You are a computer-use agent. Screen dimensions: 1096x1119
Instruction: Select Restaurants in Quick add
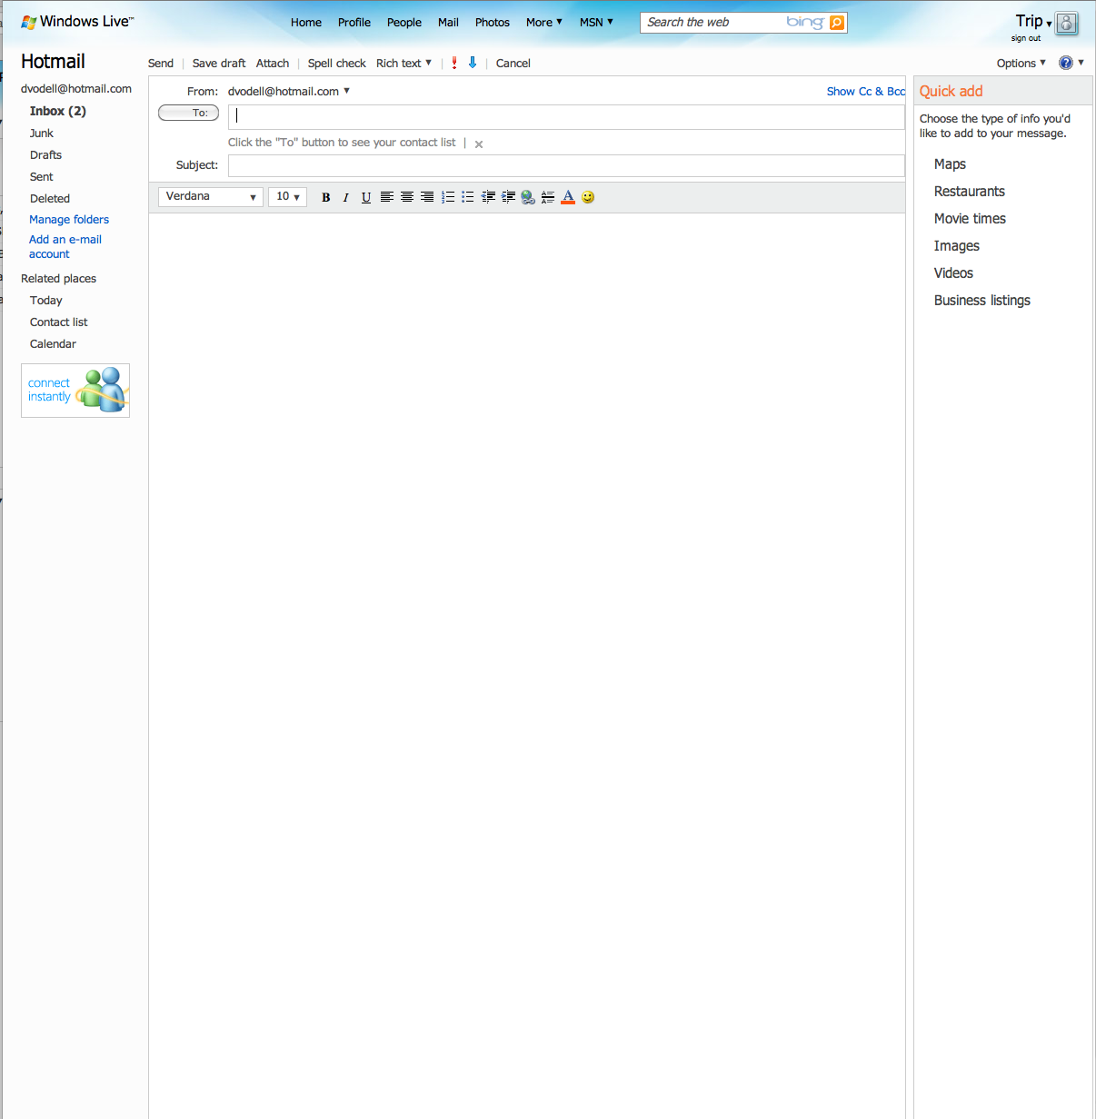(x=970, y=191)
